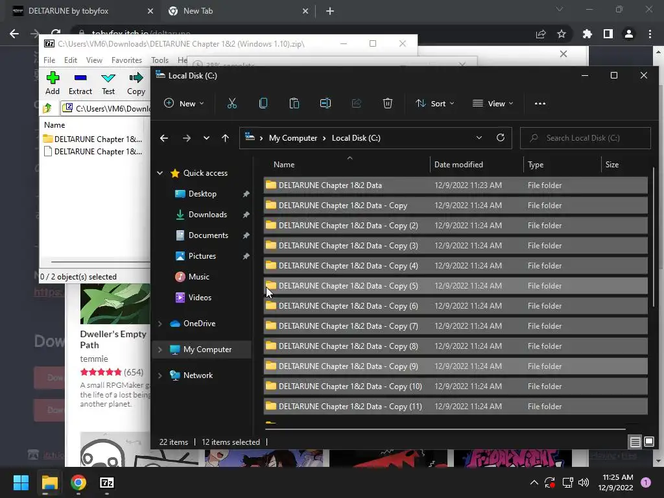The height and width of the screenshot is (498, 664).
Task: Go forward using Explorer forward arrow
Action: click(186, 138)
